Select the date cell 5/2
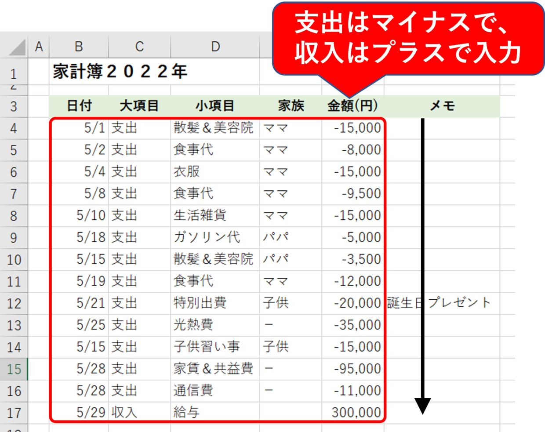Image resolution: width=545 pixels, height=432 pixels. (x=79, y=150)
